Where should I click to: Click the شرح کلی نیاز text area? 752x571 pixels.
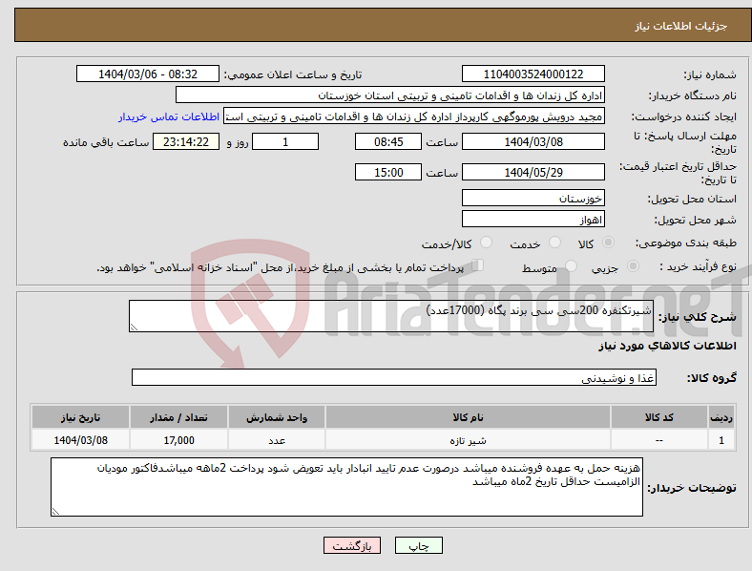pos(391,316)
